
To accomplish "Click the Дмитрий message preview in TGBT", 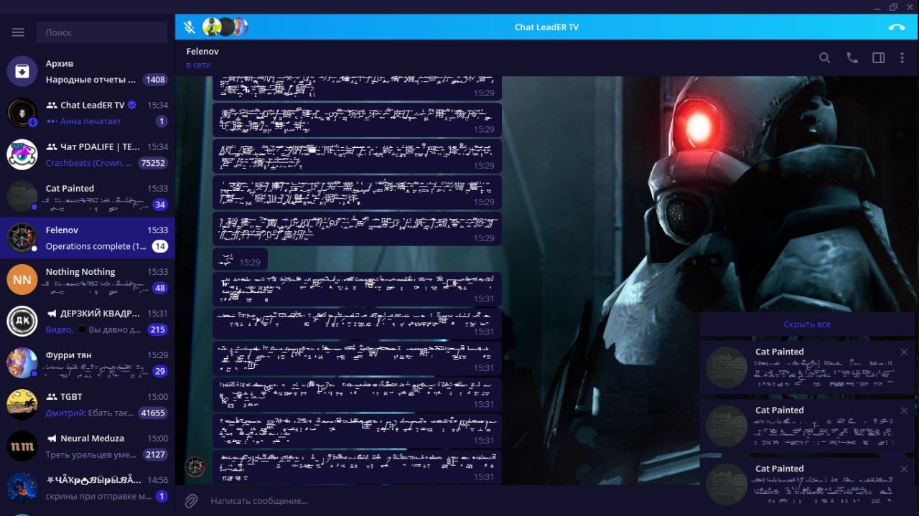I will [x=90, y=413].
